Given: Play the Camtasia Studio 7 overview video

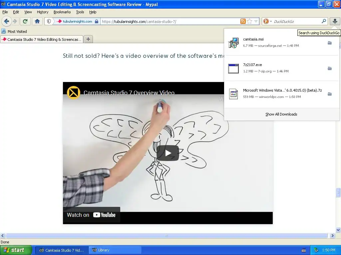Looking at the screenshot, I should point(168,153).
